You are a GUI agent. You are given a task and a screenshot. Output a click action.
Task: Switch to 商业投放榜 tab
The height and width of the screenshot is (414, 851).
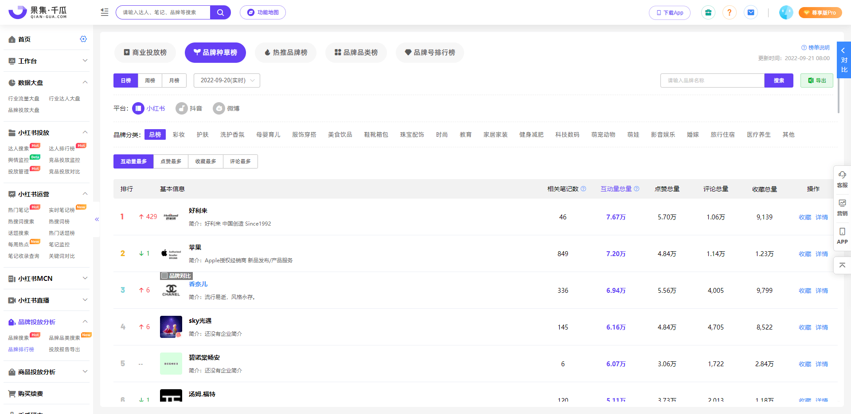pos(145,53)
